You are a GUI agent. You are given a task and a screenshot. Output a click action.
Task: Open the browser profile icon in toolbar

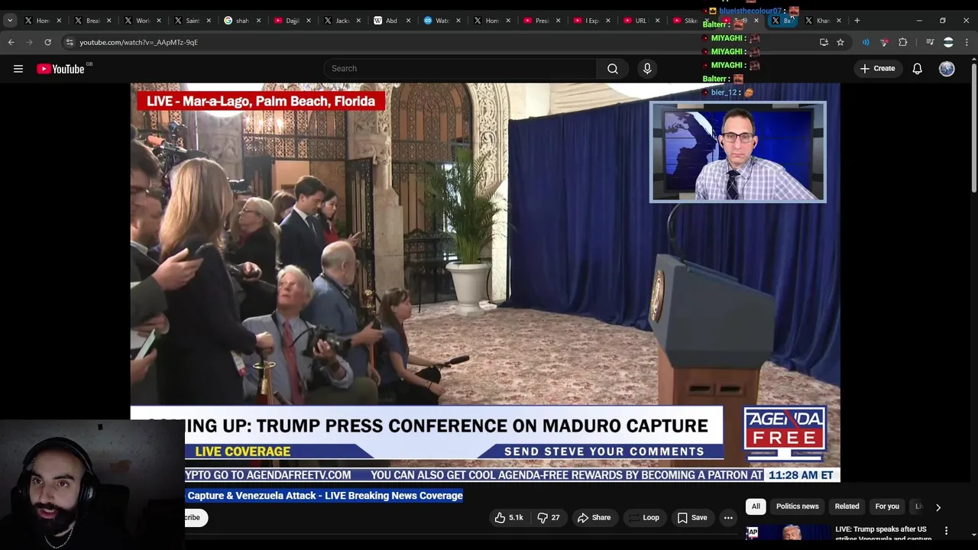click(x=948, y=42)
